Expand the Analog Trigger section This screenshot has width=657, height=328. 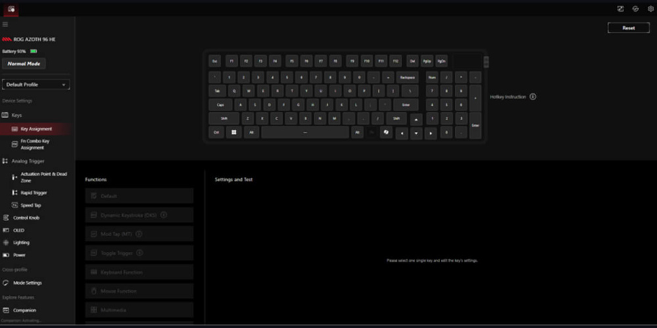28,161
